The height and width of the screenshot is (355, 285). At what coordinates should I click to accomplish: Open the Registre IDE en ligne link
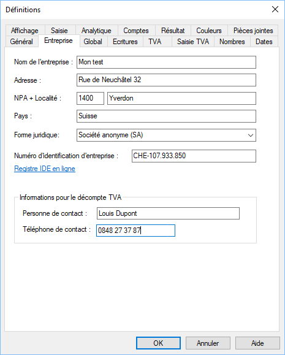click(x=45, y=169)
